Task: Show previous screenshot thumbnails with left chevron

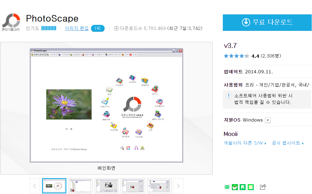Action: [x=35, y=186]
